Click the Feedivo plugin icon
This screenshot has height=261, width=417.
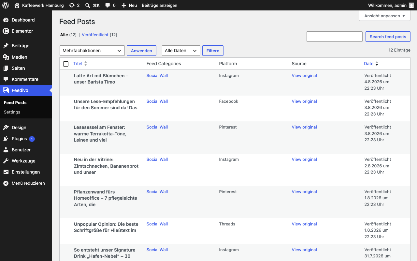click(6, 90)
